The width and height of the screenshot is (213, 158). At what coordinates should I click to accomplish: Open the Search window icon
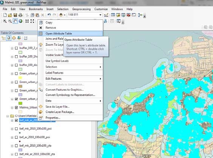[x=123, y=15]
